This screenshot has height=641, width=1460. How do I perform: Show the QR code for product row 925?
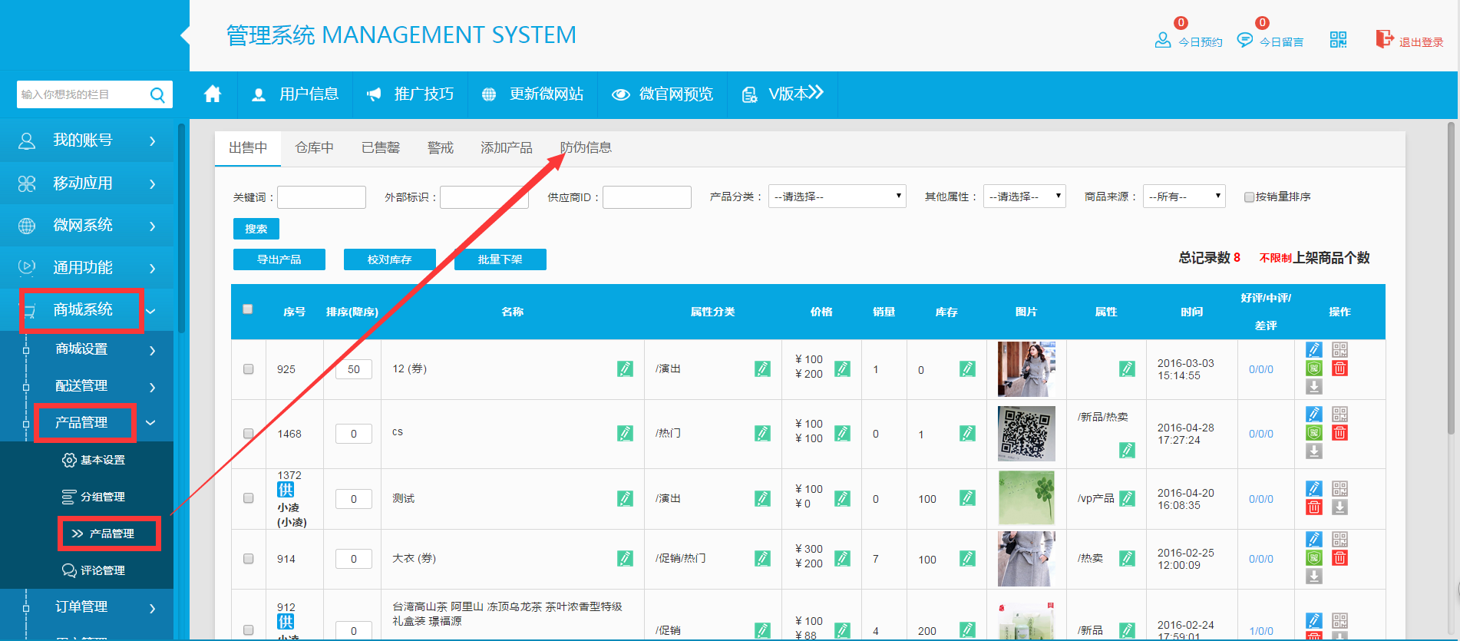(x=1339, y=350)
